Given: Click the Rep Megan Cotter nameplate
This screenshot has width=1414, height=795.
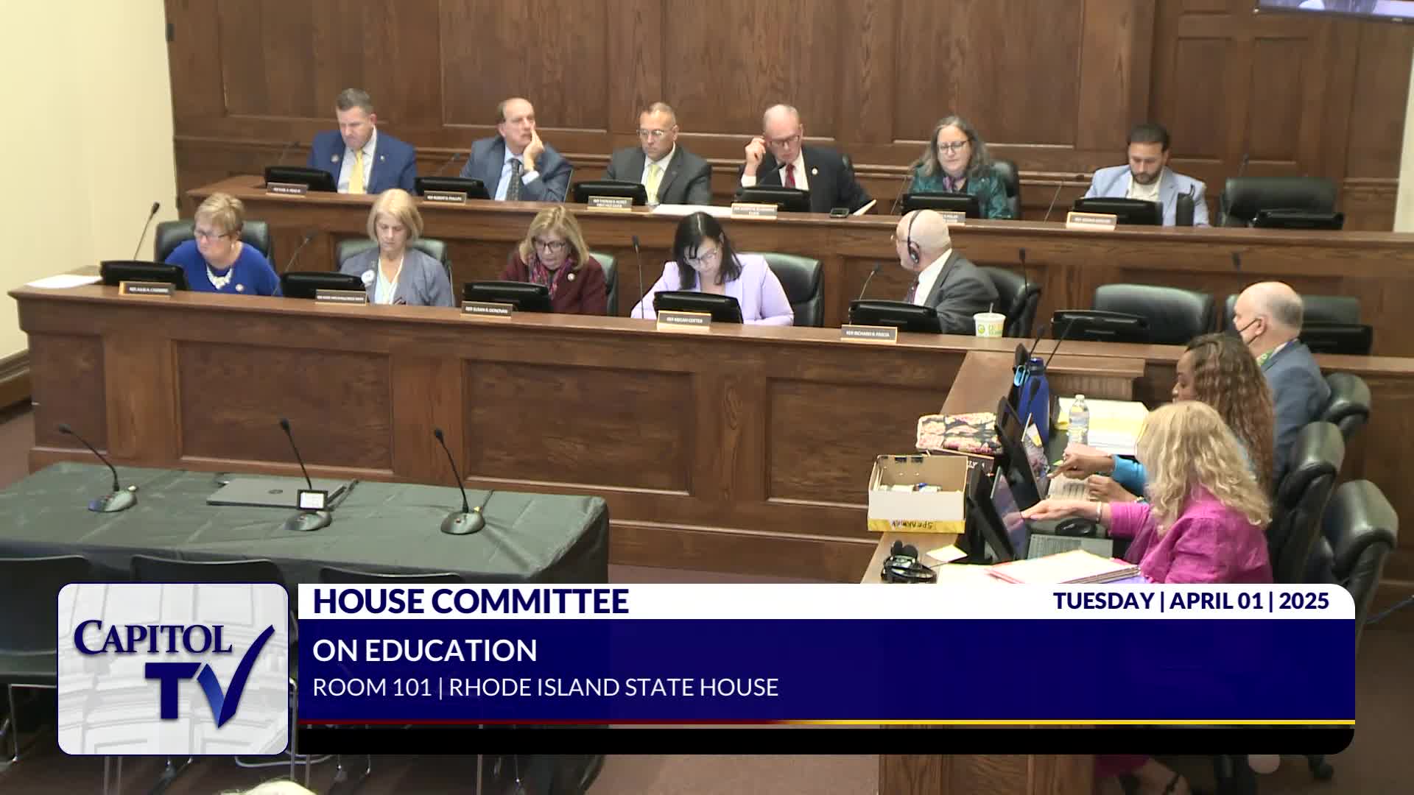Looking at the screenshot, I should [x=683, y=320].
